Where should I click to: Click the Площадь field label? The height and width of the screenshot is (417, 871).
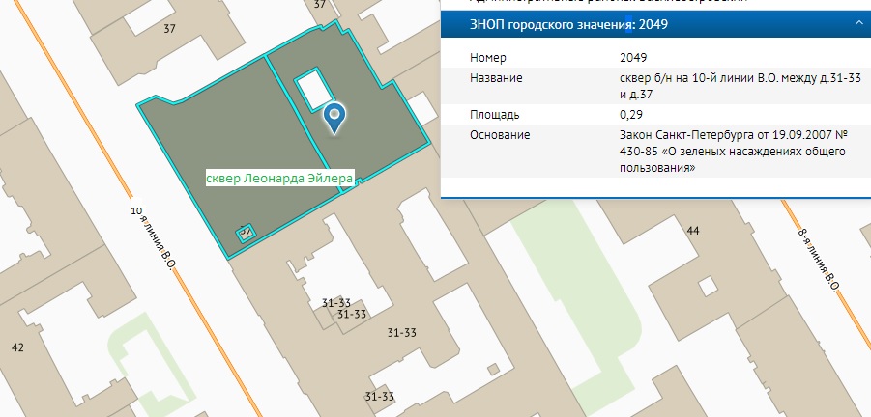495,114
